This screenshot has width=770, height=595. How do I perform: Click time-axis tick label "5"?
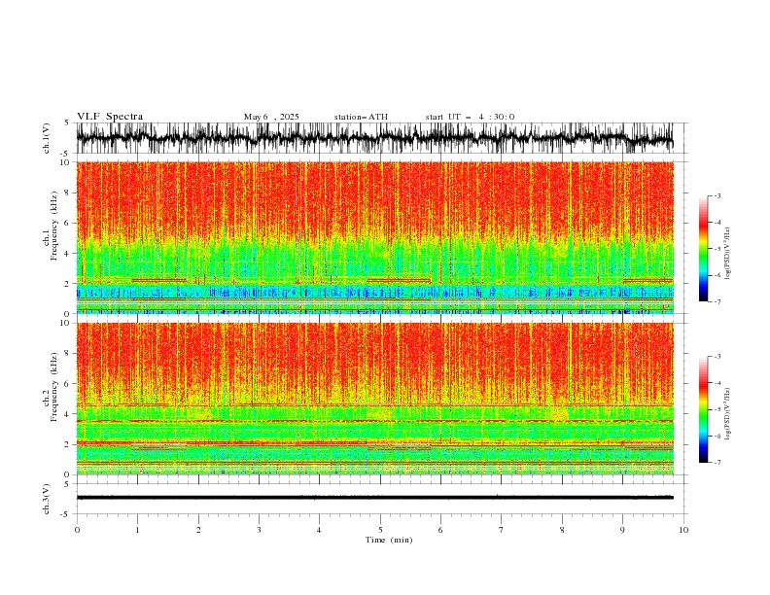tap(380, 530)
